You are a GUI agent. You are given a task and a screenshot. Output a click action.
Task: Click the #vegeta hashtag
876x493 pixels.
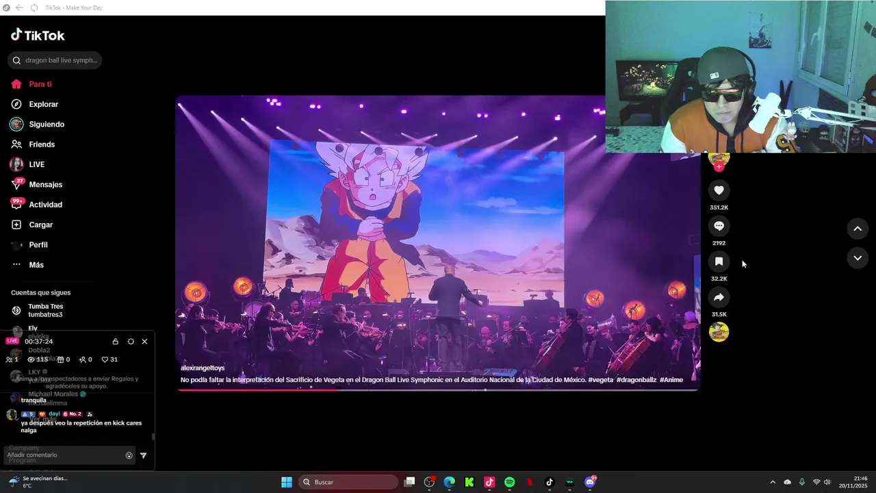point(600,380)
